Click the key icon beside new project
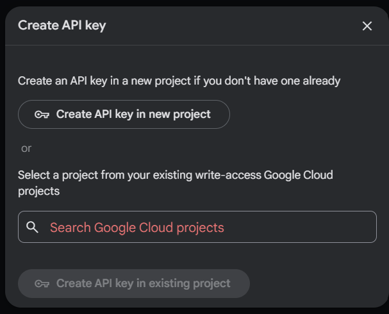 point(42,115)
